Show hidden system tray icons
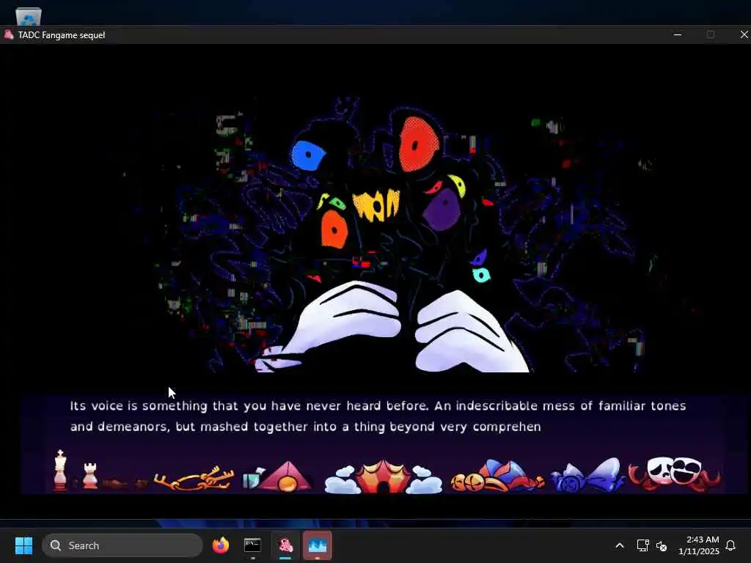The image size is (751, 563). pyautogui.click(x=619, y=545)
